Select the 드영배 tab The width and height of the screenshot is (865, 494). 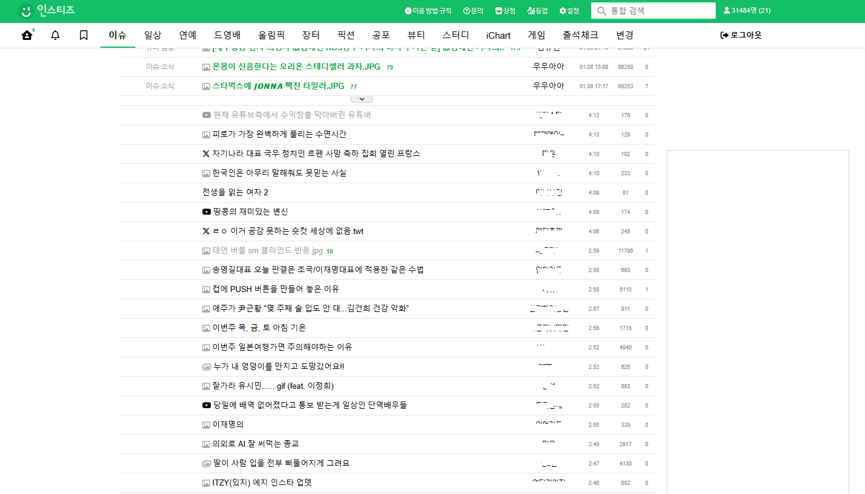[227, 35]
